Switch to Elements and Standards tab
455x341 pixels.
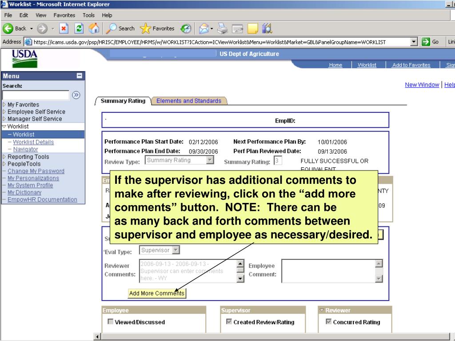(189, 101)
